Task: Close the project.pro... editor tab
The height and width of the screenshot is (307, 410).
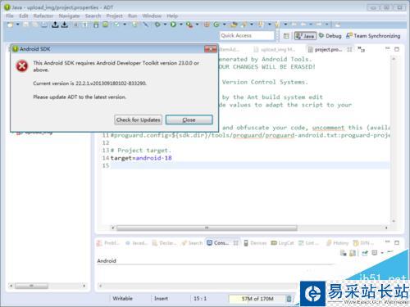Action: 349,50
